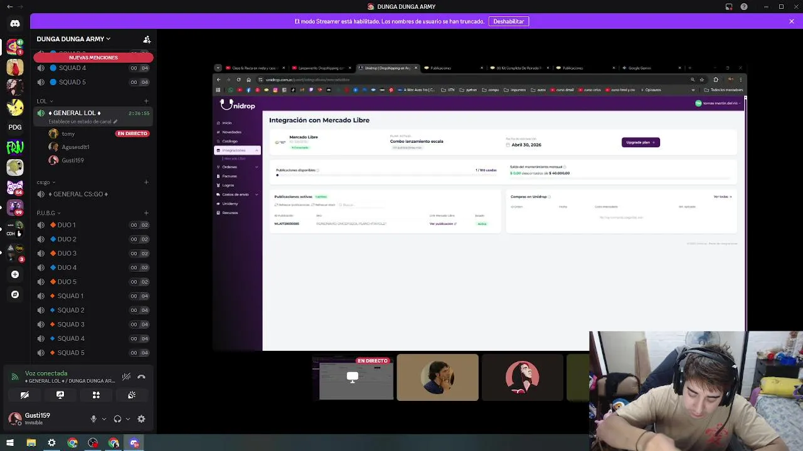Join the DUO 3 voice channel
803x451 pixels.
(93, 254)
